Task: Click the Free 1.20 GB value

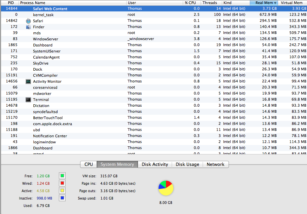Action: click(43, 176)
